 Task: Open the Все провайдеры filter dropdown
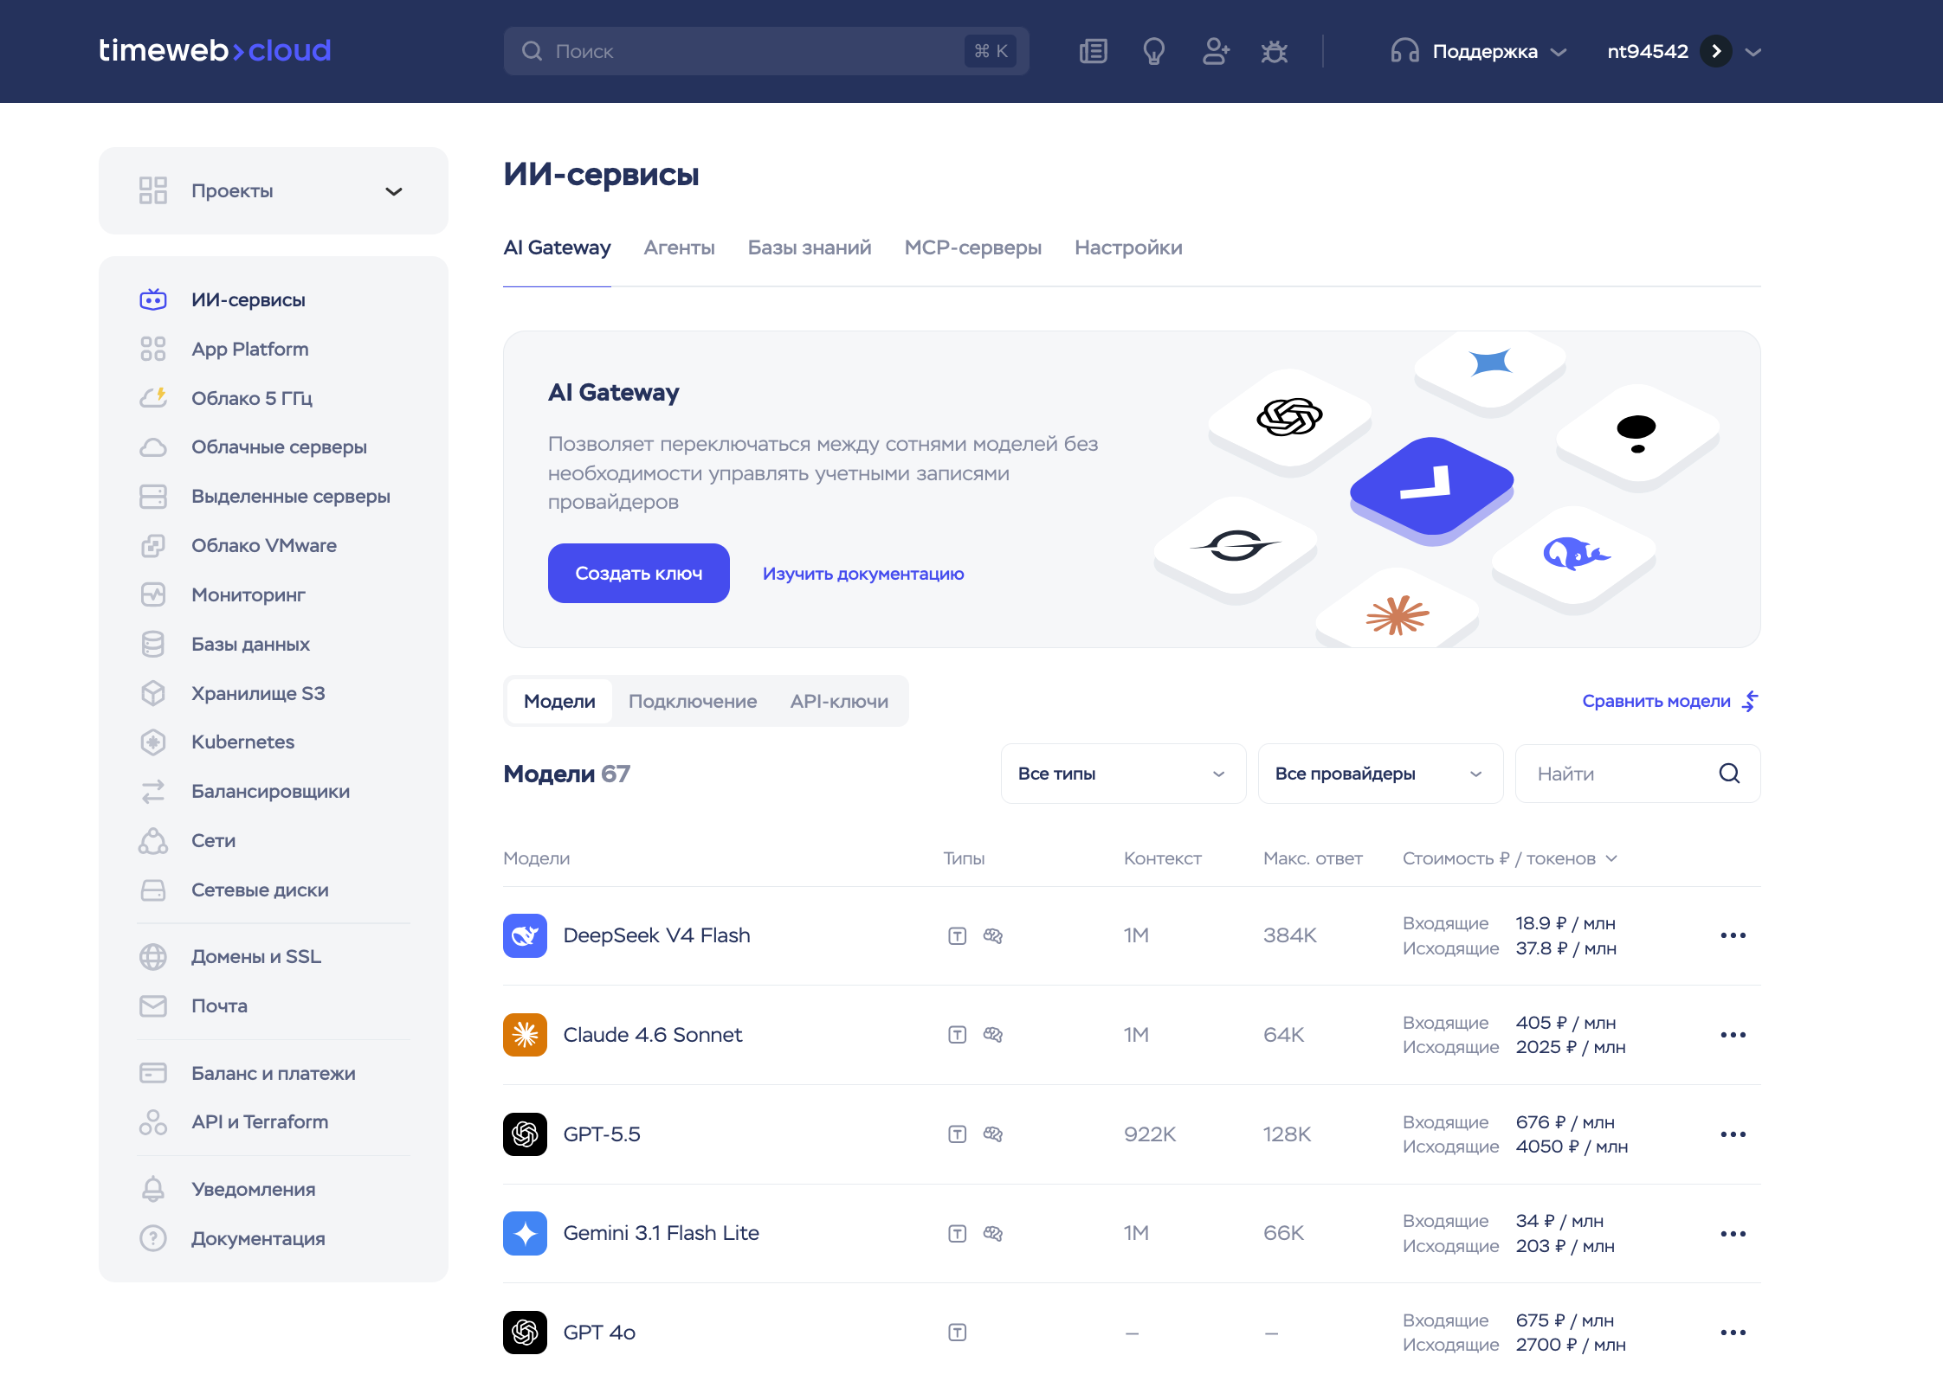(x=1380, y=774)
